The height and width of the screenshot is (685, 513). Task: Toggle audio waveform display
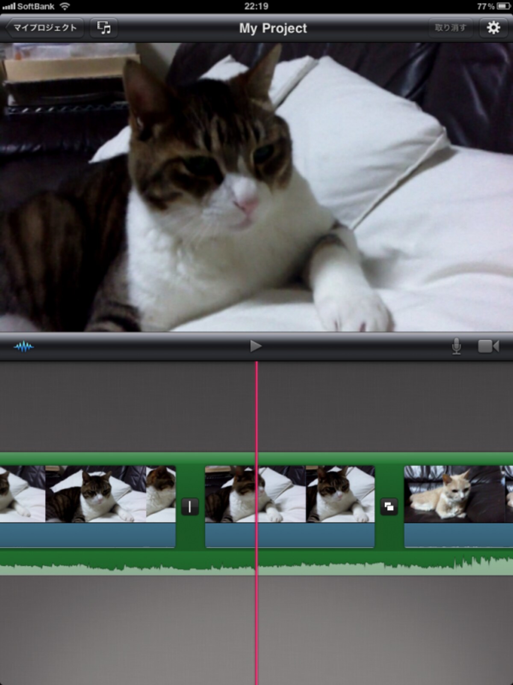pyautogui.click(x=24, y=346)
